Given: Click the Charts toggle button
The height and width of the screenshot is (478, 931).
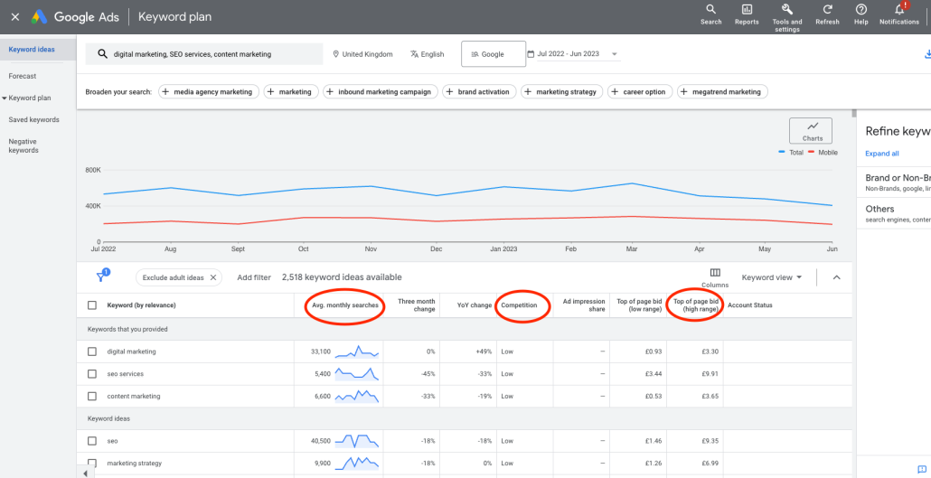Looking at the screenshot, I should coord(812,131).
